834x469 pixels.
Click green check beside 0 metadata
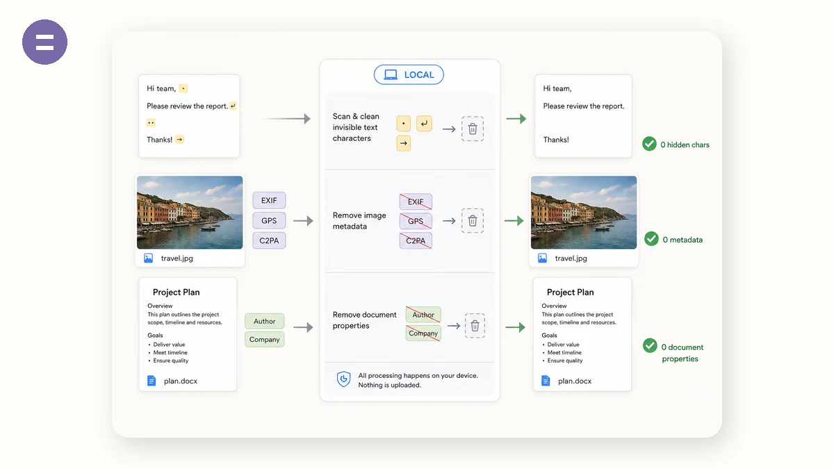coord(651,238)
